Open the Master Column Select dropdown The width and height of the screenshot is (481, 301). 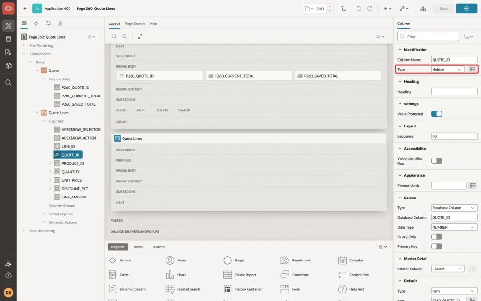click(x=447, y=269)
